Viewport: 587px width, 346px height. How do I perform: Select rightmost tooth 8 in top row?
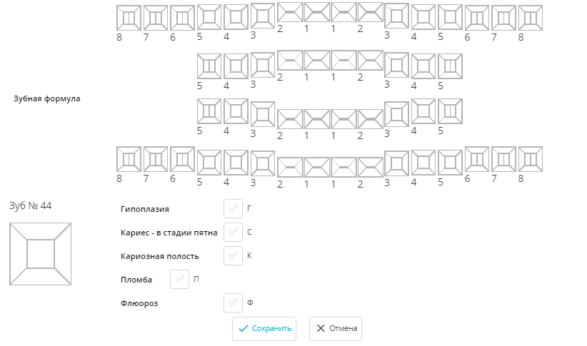pos(531,18)
